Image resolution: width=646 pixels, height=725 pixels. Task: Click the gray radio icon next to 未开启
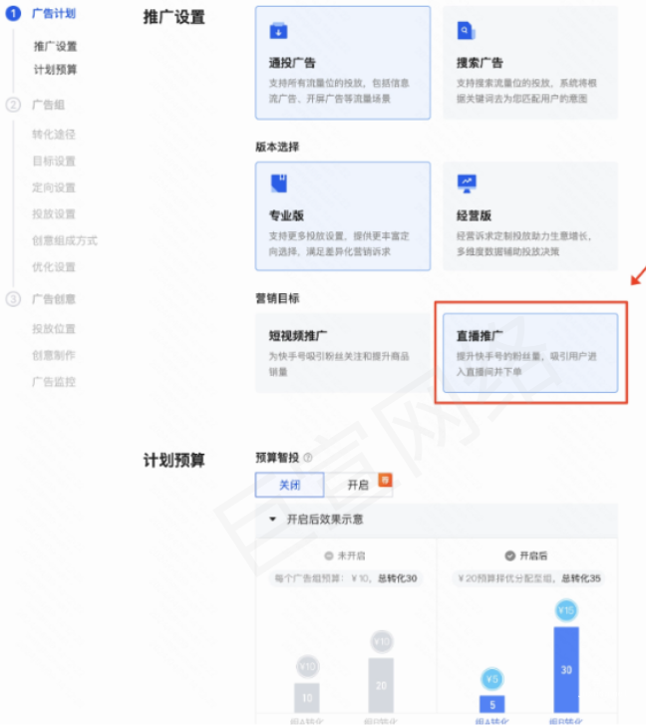pos(329,555)
